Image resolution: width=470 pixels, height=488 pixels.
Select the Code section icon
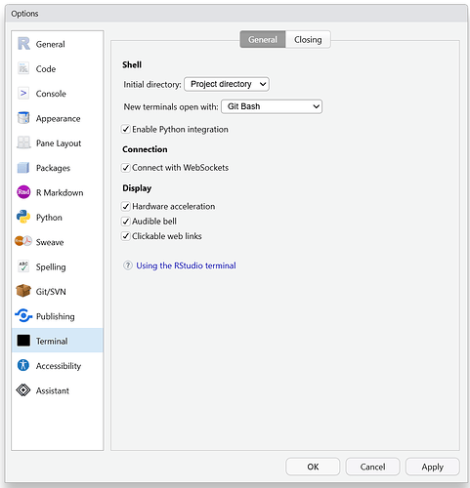click(23, 68)
